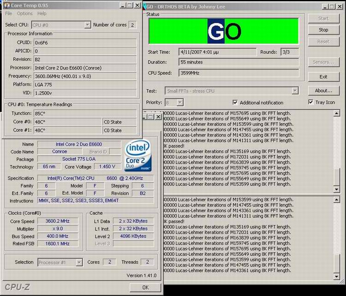Screen dimensions: 346x296
Task: Click the CPUID field showing 0x6F6
Action: click(x=85, y=42)
